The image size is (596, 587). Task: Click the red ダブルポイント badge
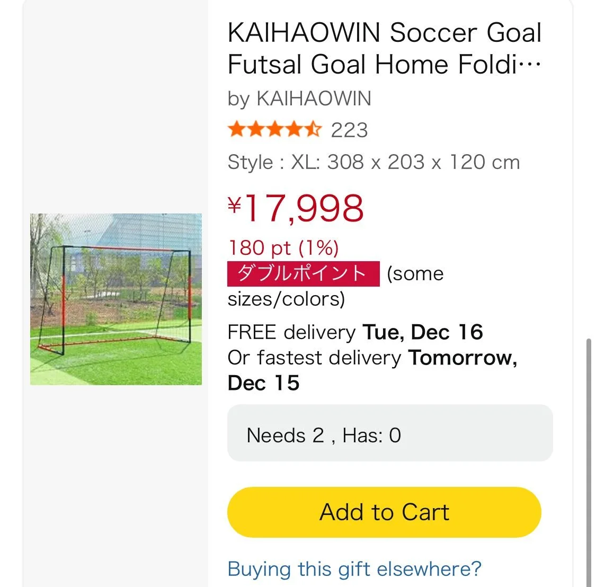pos(303,273)
